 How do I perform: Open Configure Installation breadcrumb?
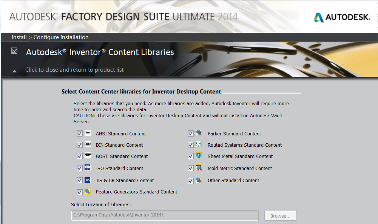[x=61, y=37]
